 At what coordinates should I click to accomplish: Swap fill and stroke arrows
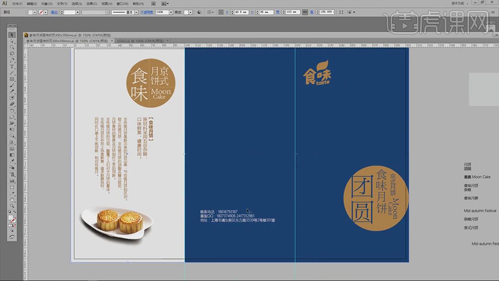pyautogui.click(x=14, y=212)
